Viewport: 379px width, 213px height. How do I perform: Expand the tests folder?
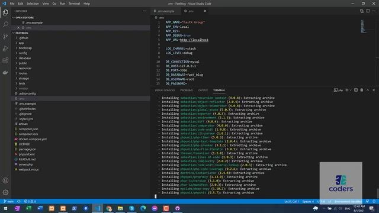click(22, 83)
